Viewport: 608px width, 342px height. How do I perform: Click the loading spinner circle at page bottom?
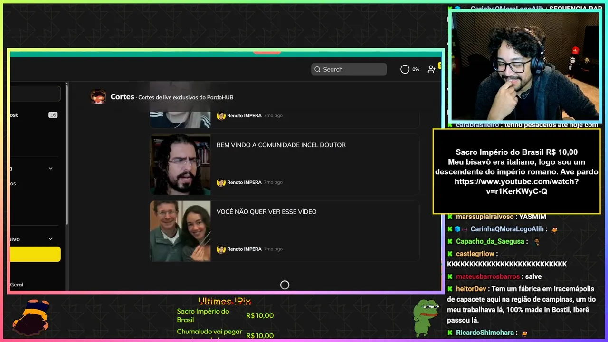(x=285, y=285)
